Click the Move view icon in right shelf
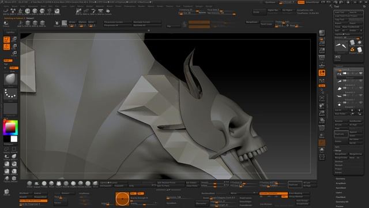Screen dimensions: 369x208 coord(322,106)
